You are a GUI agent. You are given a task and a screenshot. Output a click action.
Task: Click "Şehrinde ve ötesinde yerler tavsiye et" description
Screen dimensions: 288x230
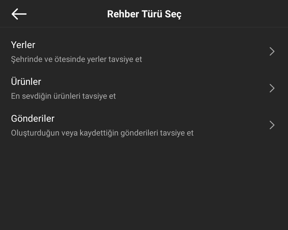76,59
